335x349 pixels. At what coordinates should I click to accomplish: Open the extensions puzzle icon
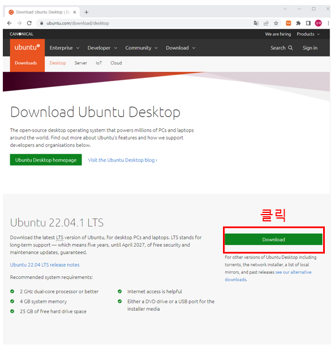[x=298, y=23]
